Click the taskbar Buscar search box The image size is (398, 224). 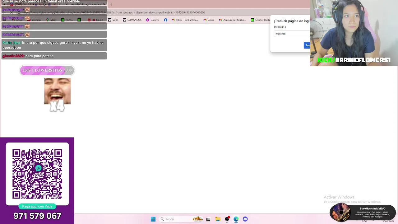coord(181,219)
